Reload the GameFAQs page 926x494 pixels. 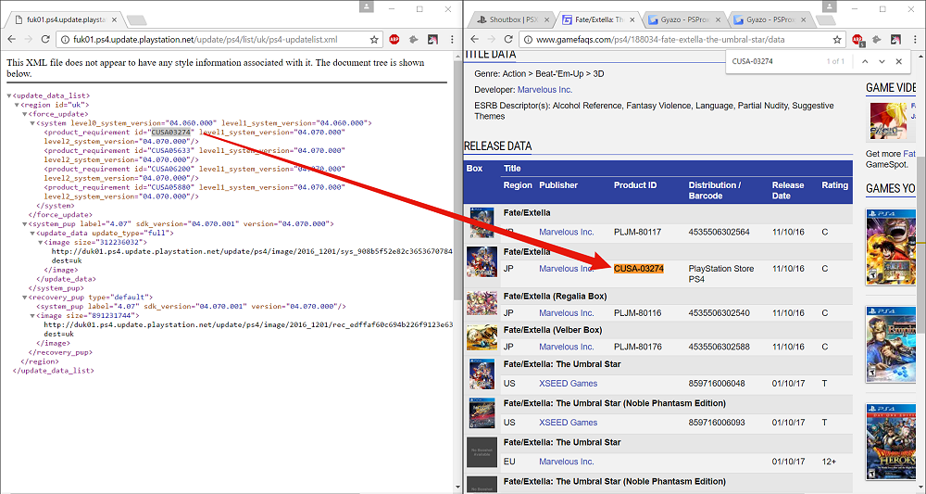pyautogui.click(x=507, y=40)
